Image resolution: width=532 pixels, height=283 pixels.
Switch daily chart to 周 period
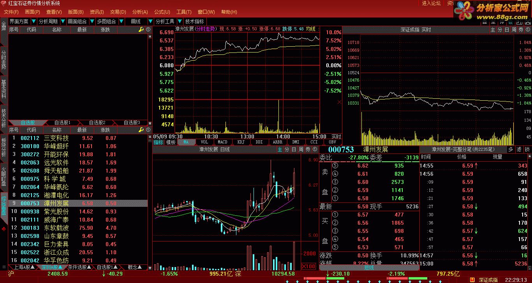pyautogui.click(x=301, y=149)
